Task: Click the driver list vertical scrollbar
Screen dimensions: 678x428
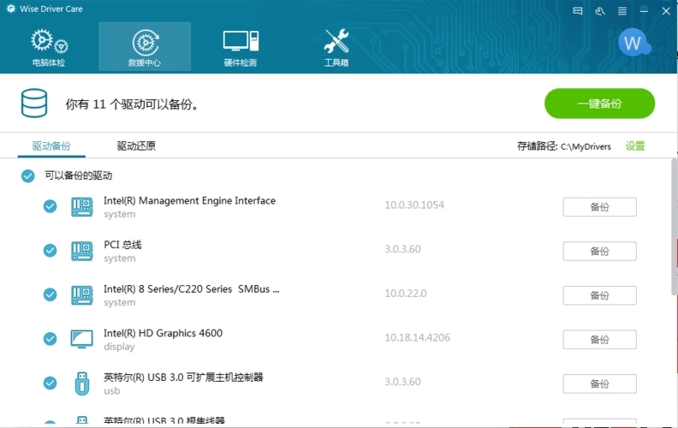Action: pos(674,227)
